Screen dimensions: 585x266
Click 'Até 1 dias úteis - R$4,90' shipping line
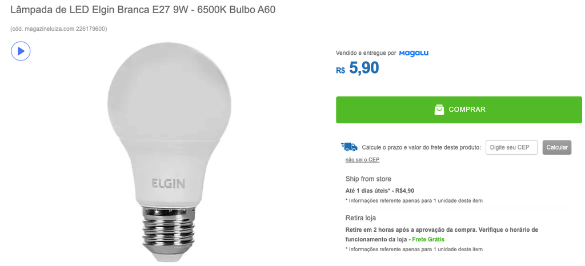380,191
